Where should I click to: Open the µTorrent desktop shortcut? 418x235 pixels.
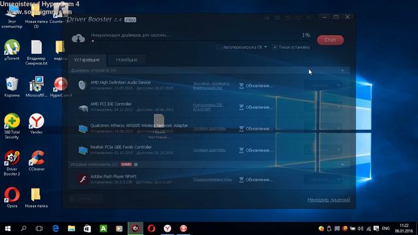12,50
